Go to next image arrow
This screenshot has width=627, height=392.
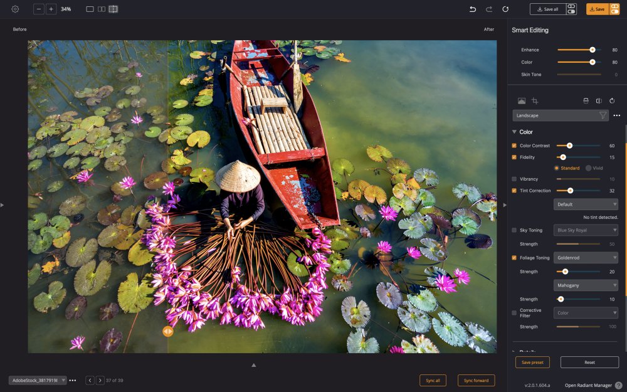click(100, 381)
